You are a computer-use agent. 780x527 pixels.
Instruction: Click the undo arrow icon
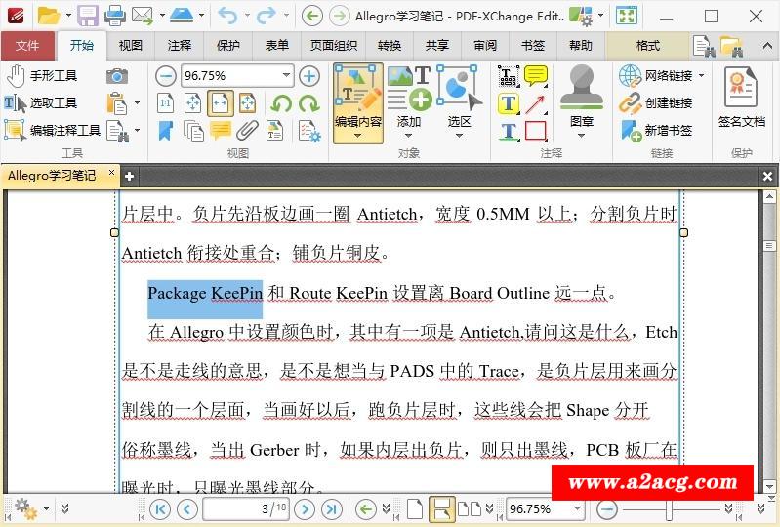coord(227,16)
